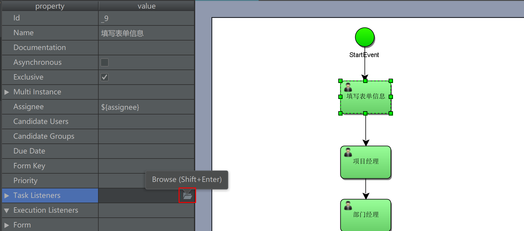Select the green StartEvent circle
The height and width of the screenshot is (231, 524).
point(365,37)
